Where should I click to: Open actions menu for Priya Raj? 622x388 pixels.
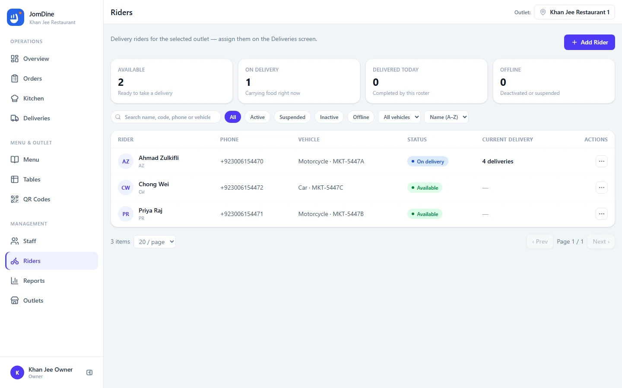click(602, 214)
